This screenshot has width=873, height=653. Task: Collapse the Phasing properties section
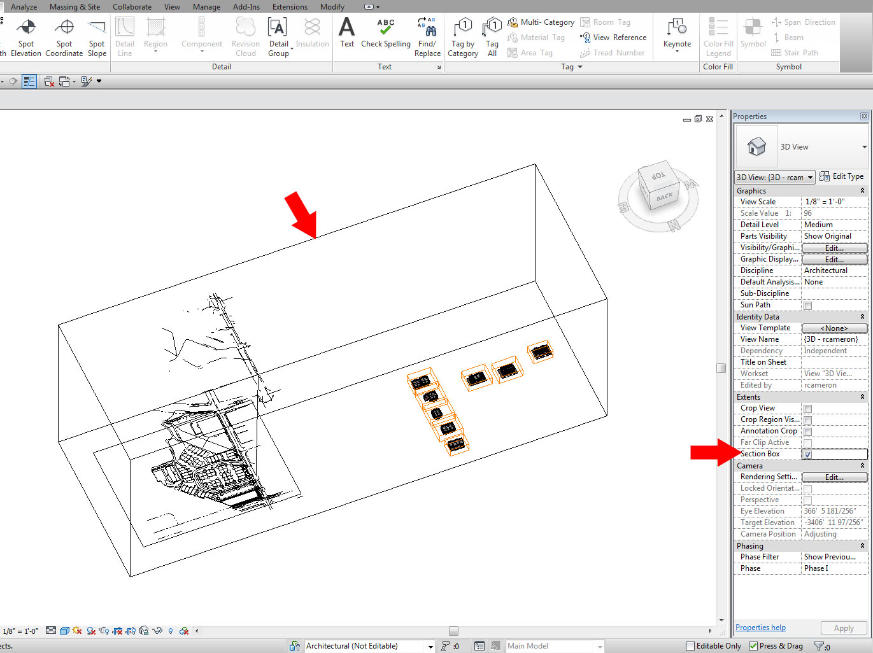tap(862, 546)
